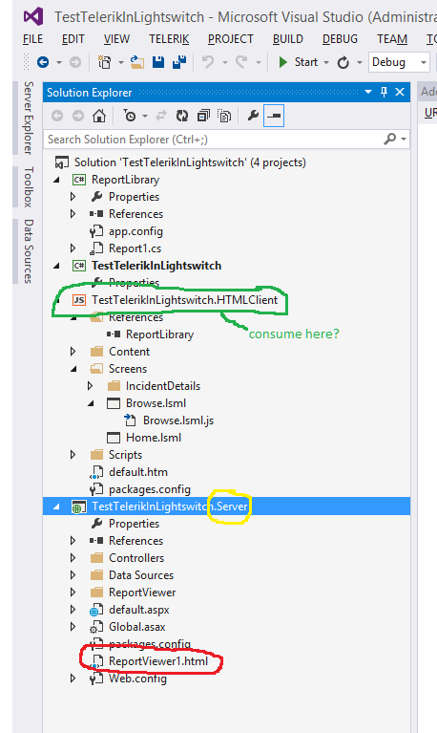
Task: Open the TEAM menu
Action: tap(392, 39)
